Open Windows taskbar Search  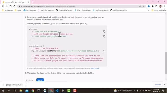[9, 91]
